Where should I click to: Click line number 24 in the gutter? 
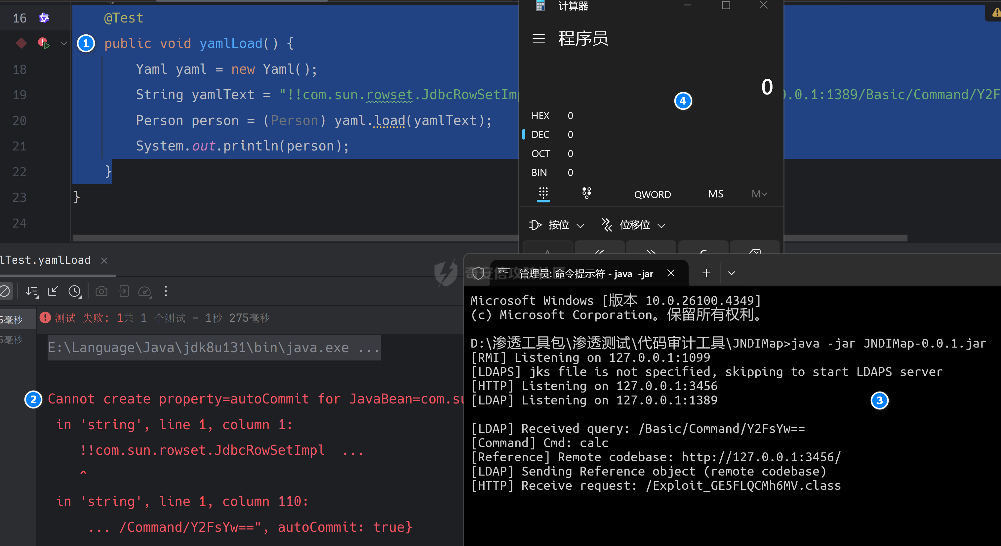click(20, 223)
